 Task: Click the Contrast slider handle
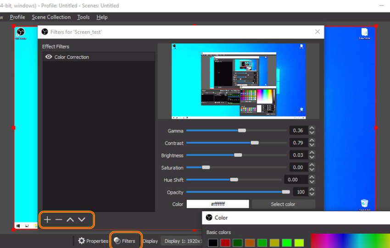(255, 143)
